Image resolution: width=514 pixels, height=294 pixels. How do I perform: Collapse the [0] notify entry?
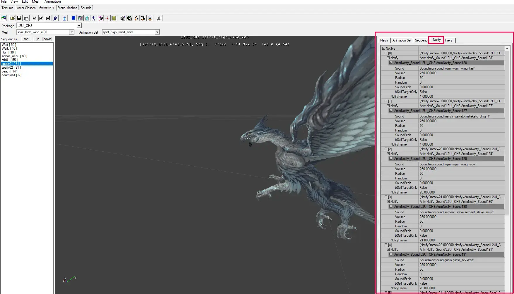point(386,53)
